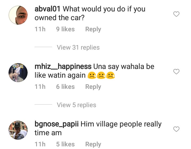
Task: Open abval01 profile picture
Action: 18,15
